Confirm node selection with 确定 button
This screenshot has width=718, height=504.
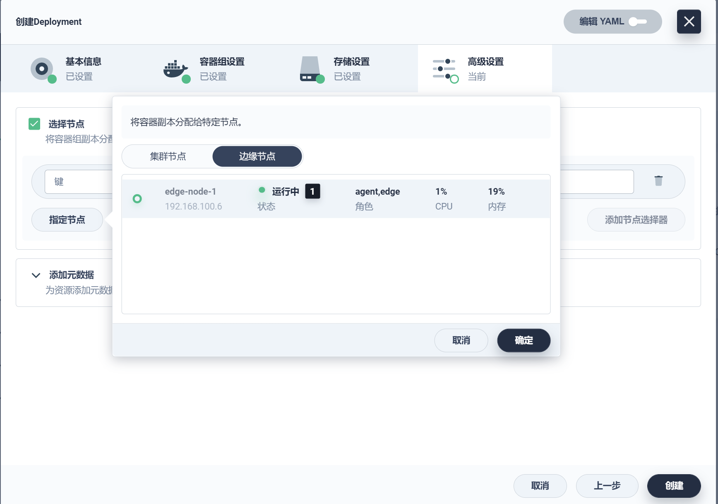(x=523, y=340)
